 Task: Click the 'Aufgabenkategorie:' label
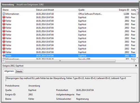[x=65, y=95]
